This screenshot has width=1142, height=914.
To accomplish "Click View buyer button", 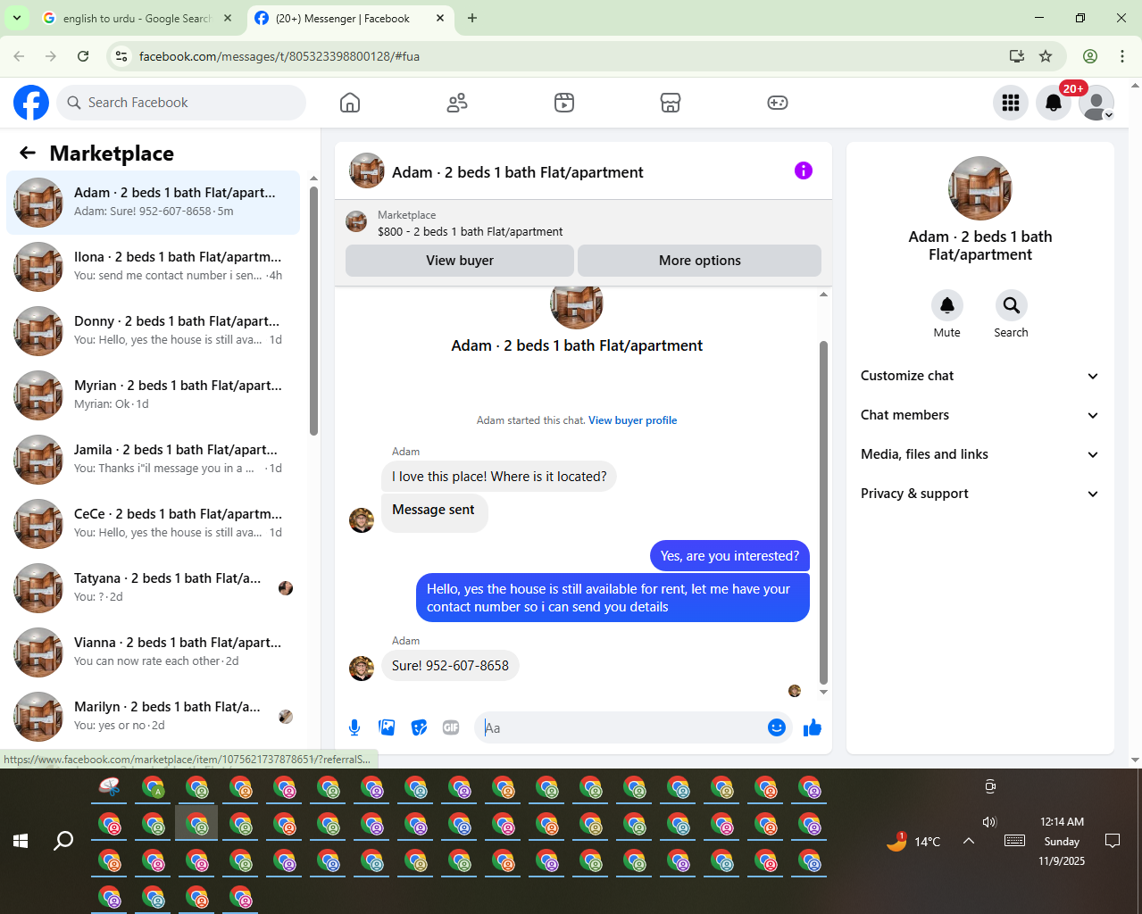I will point(460,261).
